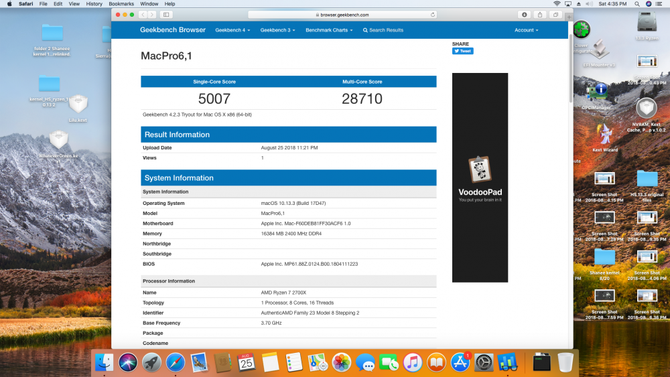The height and width of the screenshot is (377, 670).
Task: Open Contacts book icon in Dock
Action: coord(222,362)
